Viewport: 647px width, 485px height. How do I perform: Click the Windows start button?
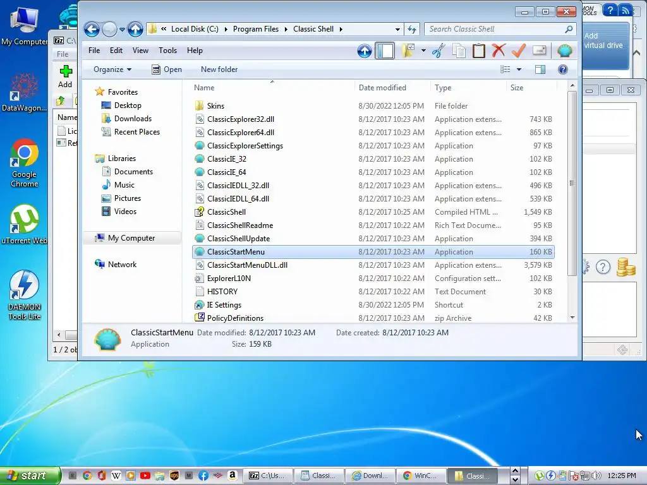click(30, 476)
